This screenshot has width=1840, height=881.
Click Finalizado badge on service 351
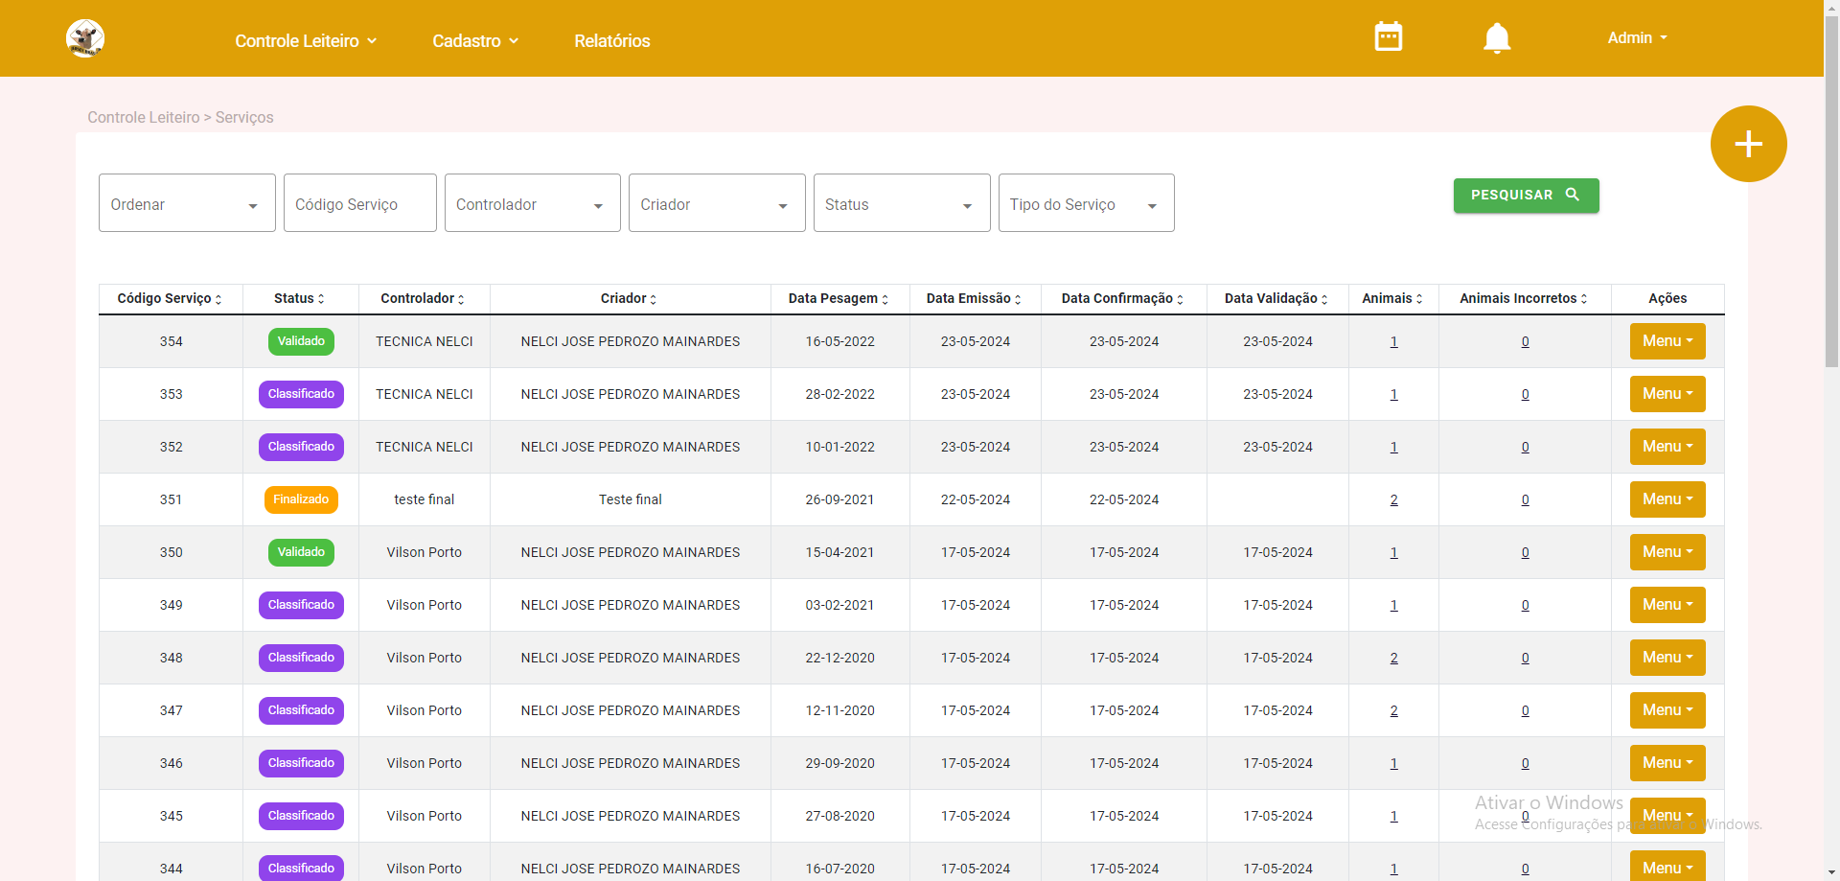(301, 499)
